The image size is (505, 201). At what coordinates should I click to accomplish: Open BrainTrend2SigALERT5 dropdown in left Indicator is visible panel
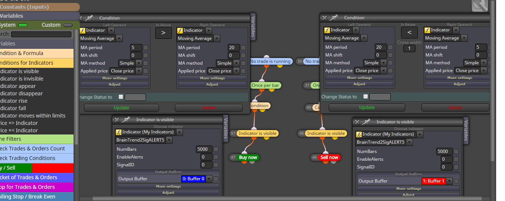(169, 140)
